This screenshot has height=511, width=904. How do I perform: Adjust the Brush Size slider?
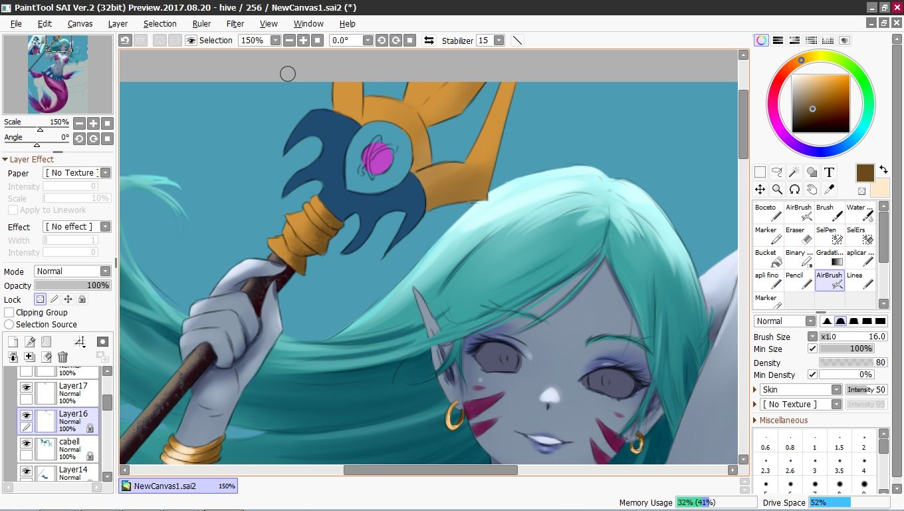(x=853, y=337)
